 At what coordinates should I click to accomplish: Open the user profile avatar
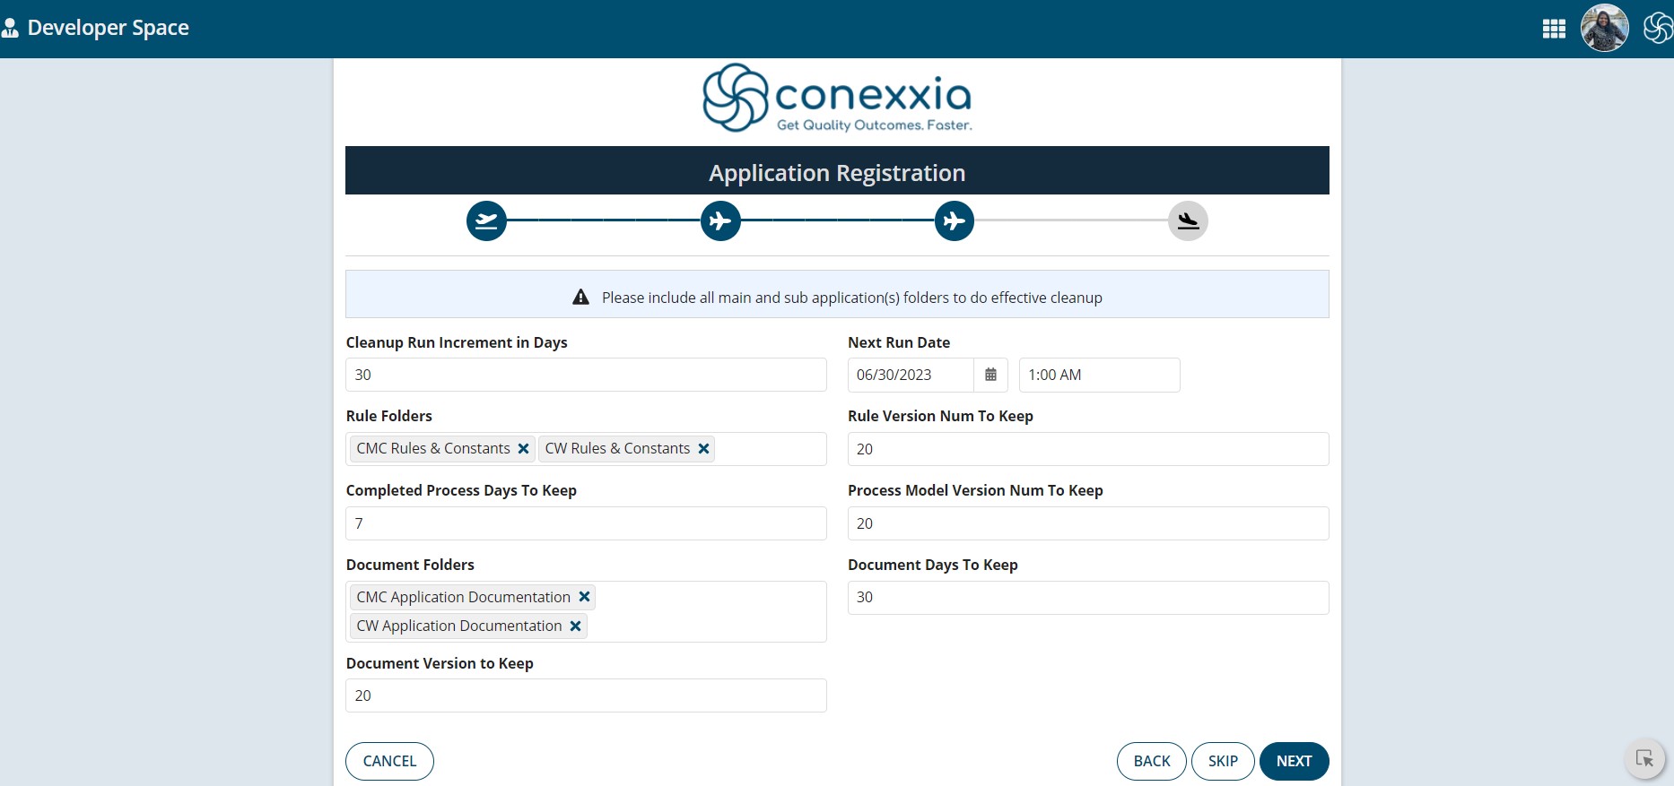[x=1604, y=28]
